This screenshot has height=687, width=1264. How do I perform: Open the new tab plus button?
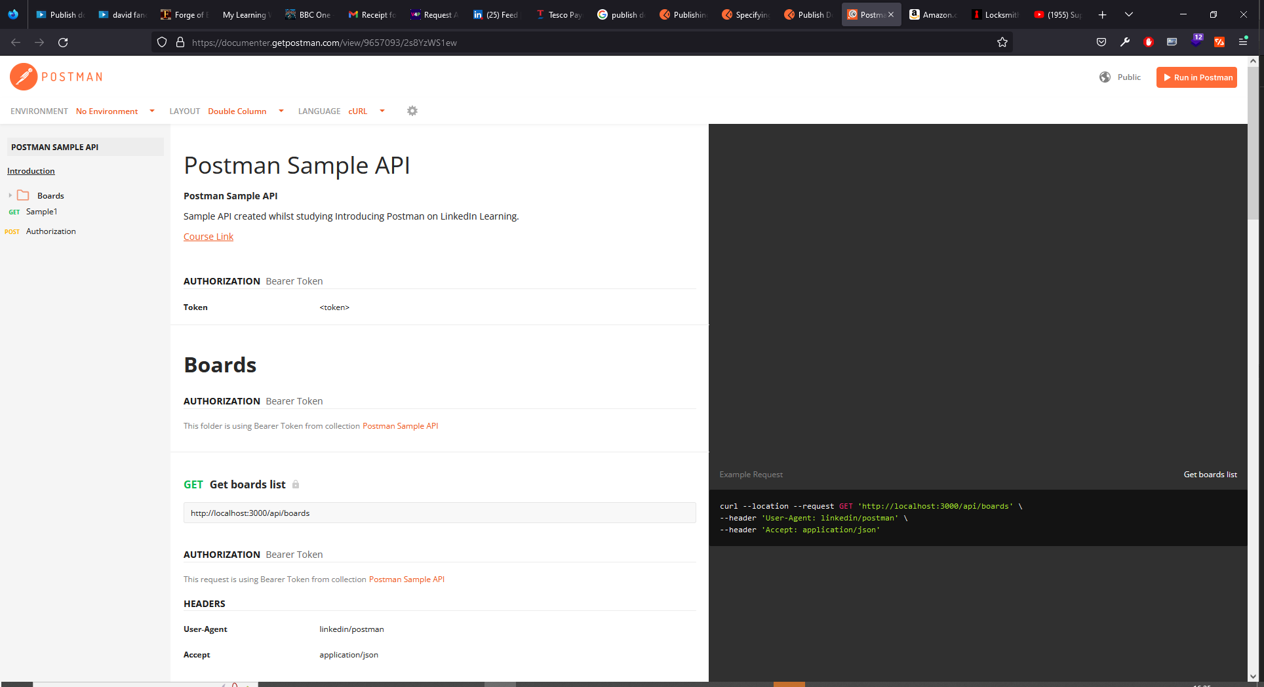(1102, 14)
